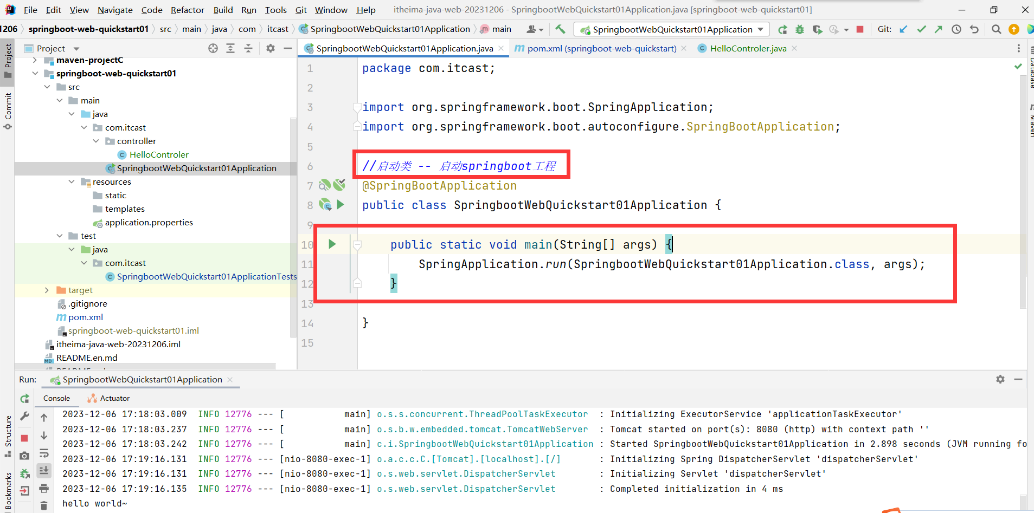Expand the target folder
Image resolution: width=1034 pixels, height=513 pixels.
point(47,290)
